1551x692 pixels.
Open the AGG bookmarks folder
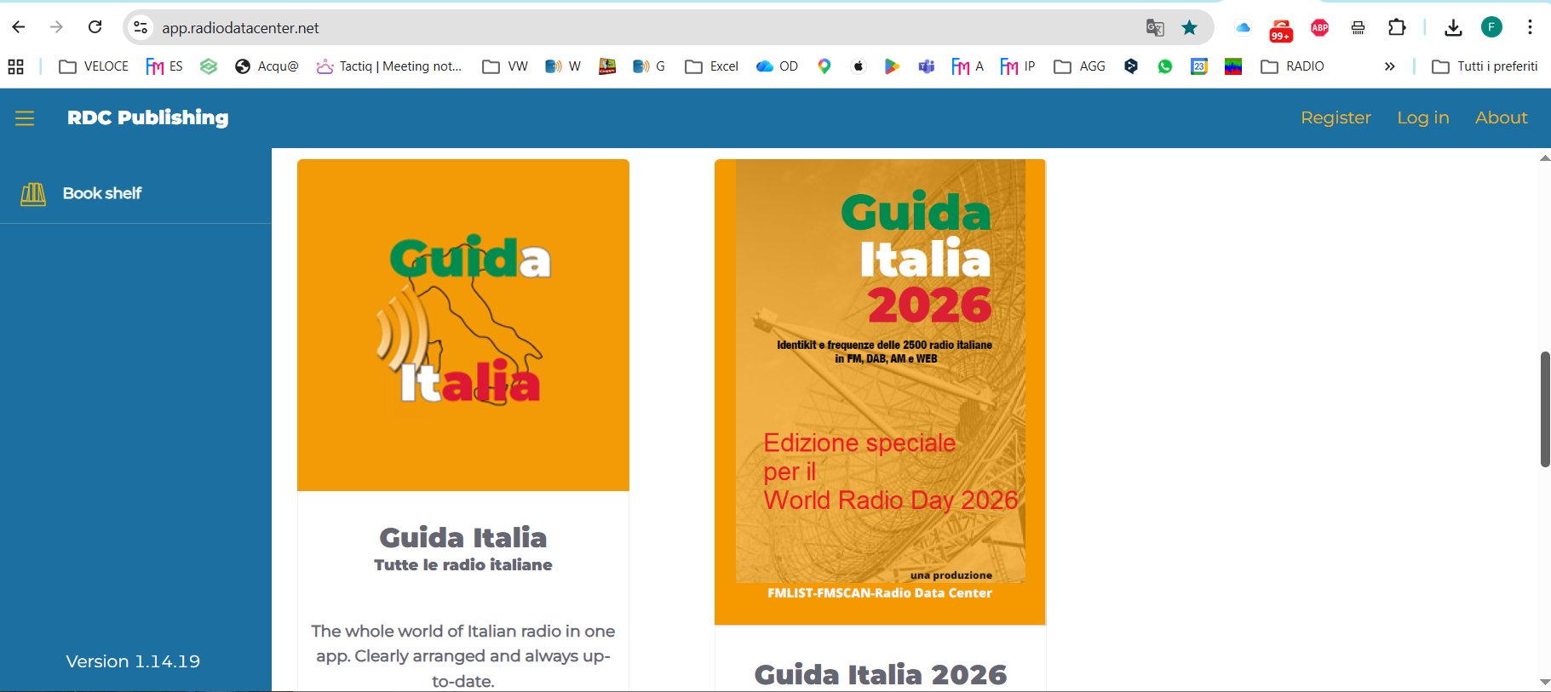click(1079, 66)
